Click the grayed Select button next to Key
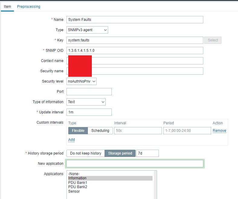The image size is (238, 199). 213,40
